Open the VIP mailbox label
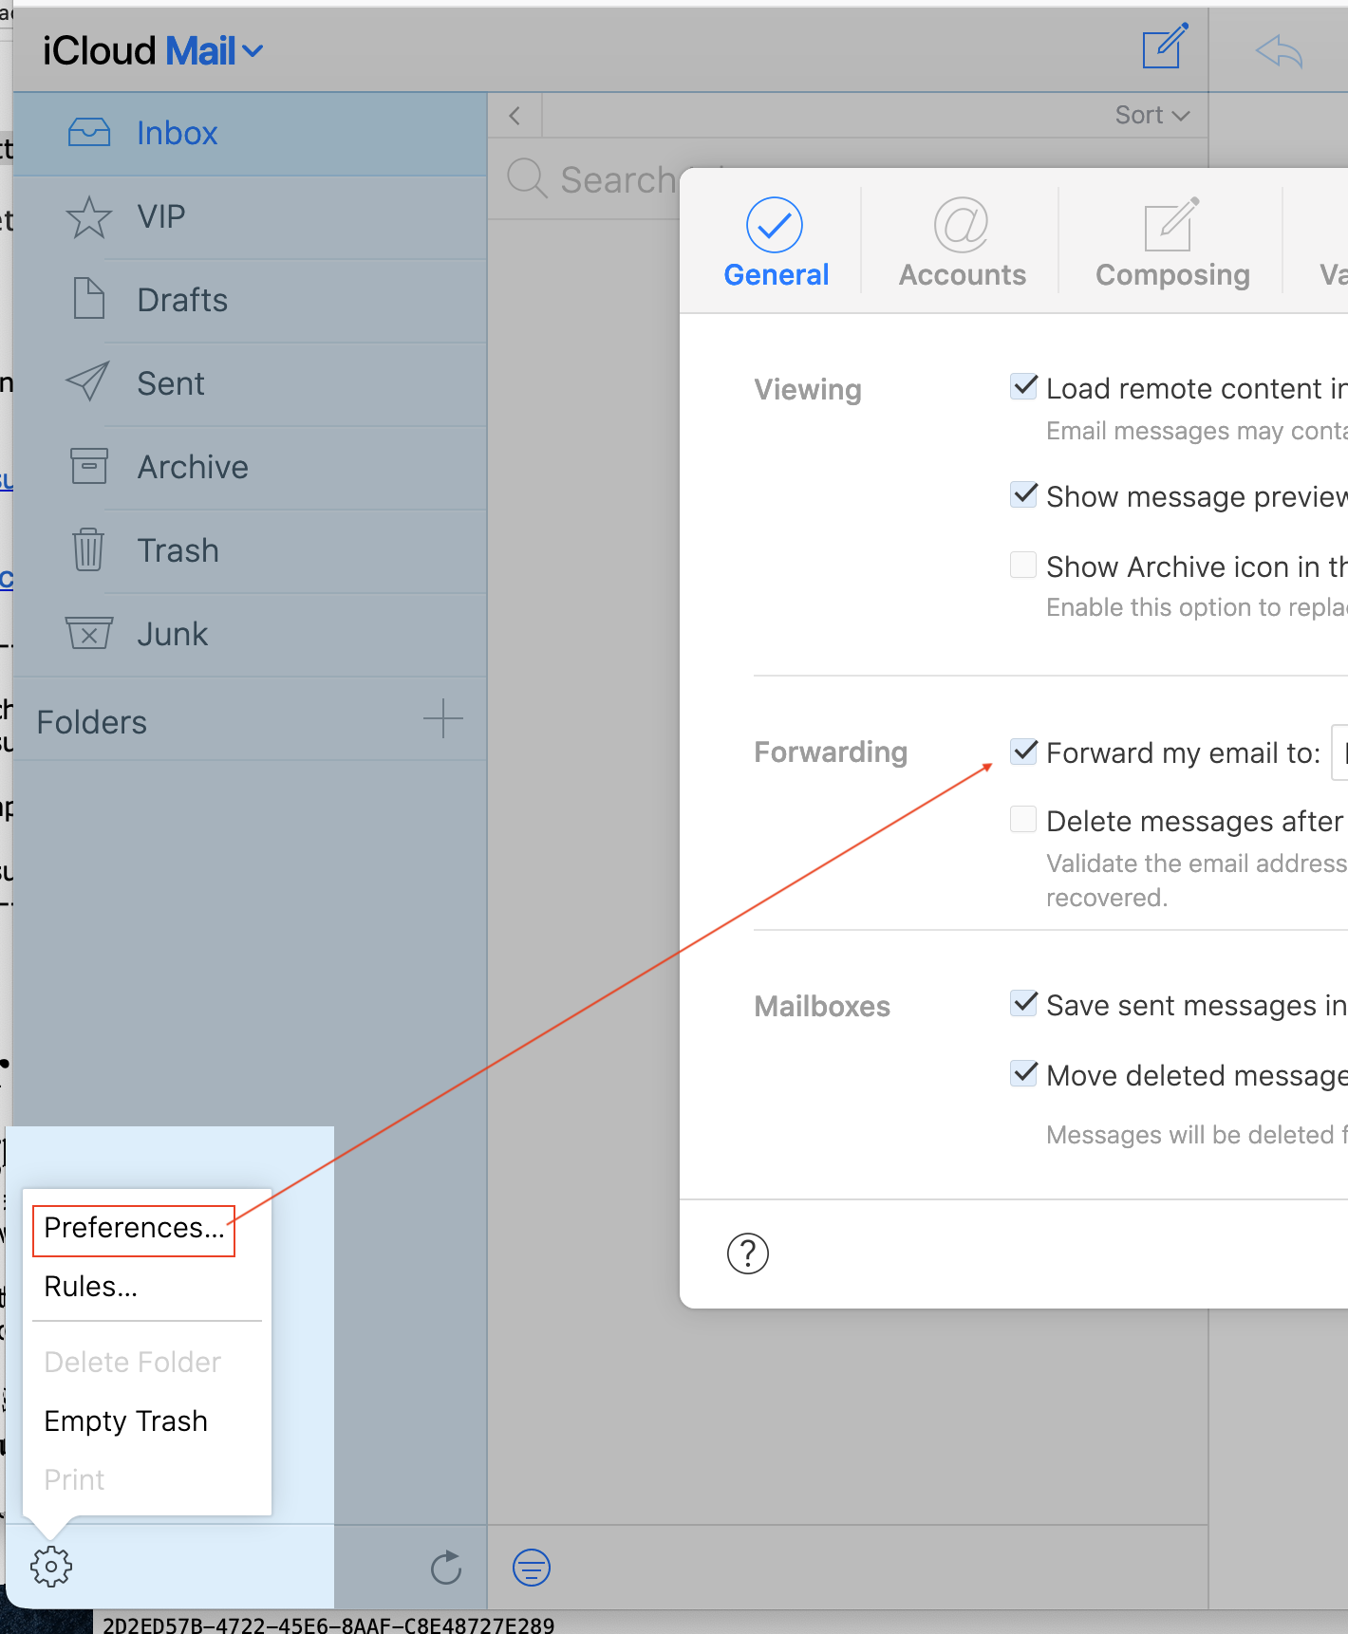The height and width of the screenshot is (1634, 1348). pyautogui.click(x=160, y=217)
